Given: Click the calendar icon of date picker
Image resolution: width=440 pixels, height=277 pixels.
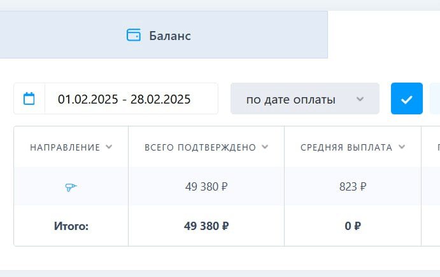Looking at the screenshot, I should pos(29,98).
